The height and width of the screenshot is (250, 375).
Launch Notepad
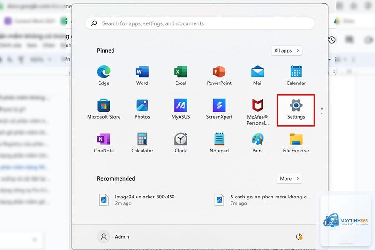click(x=219, y=143)
